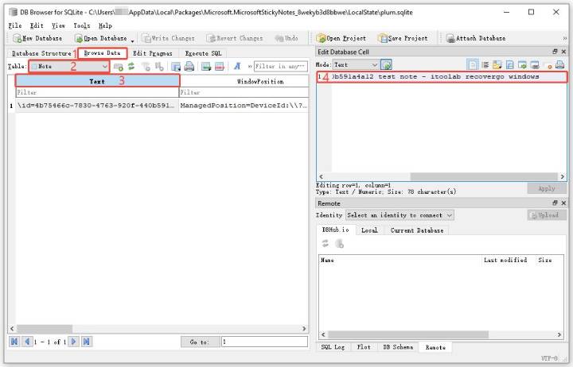Open the Table dropdown showing Note
The width and height of the screenshot is (573, 367).
(x=69, y=67)
